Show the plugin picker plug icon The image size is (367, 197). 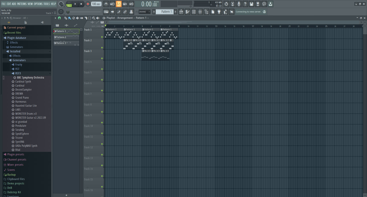[x=219, y=12]
